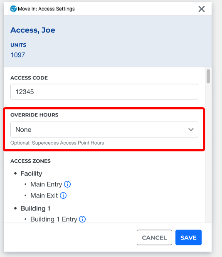
Task: Click the Building 1 Entry list item
Action: point(54,219)
